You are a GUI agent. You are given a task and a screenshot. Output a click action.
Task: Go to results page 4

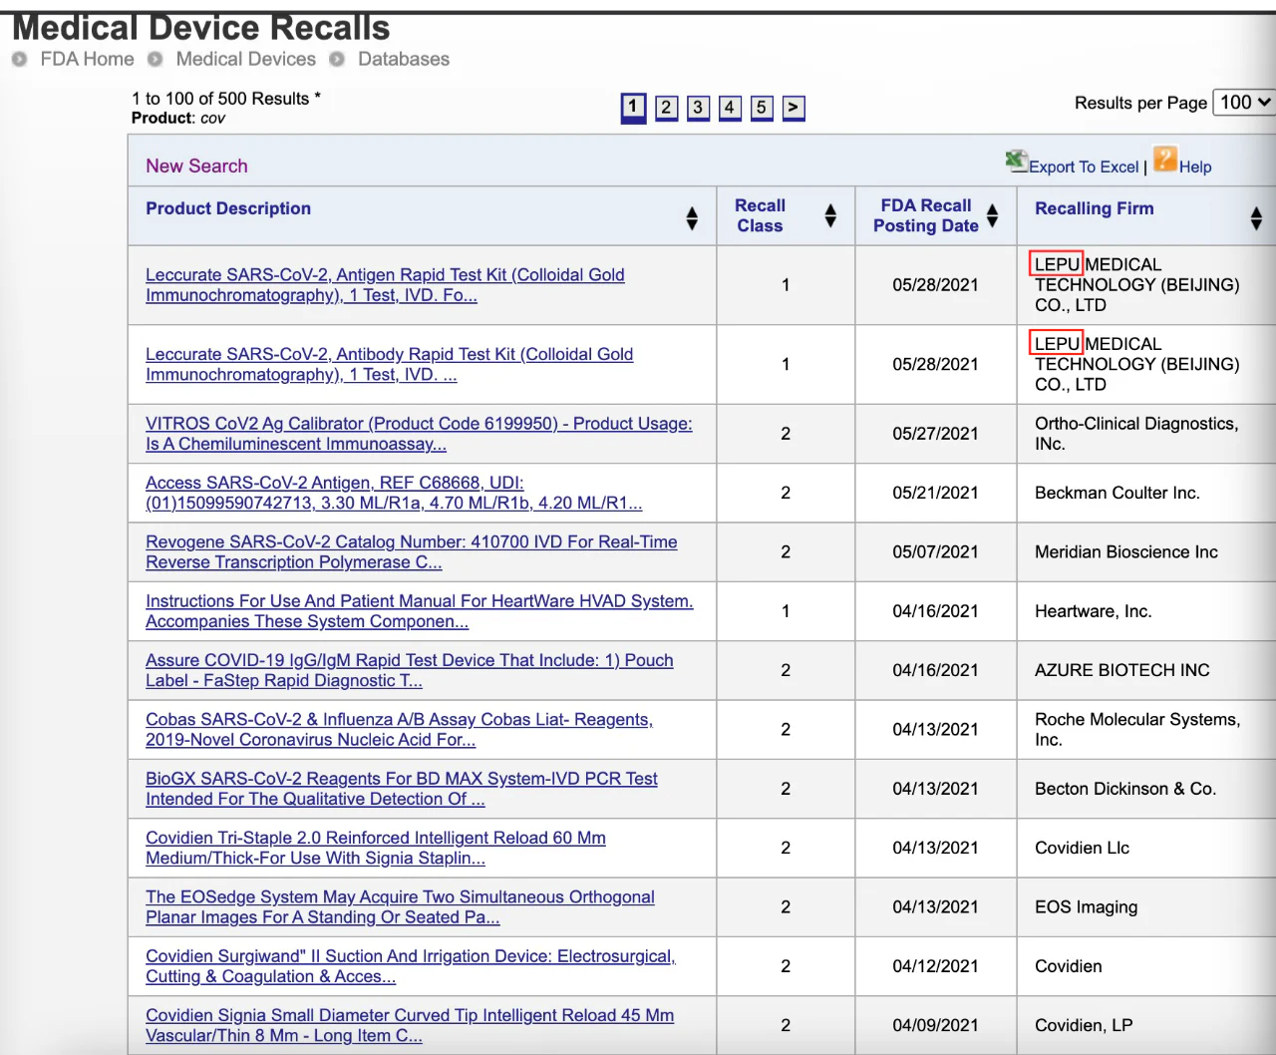click(731, 107)
